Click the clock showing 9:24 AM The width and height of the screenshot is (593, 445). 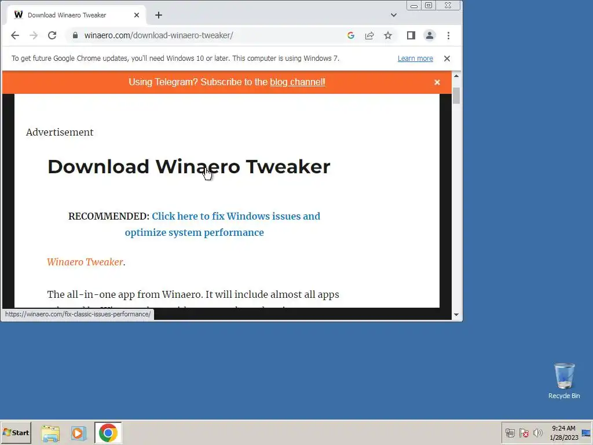pos(563,432)
